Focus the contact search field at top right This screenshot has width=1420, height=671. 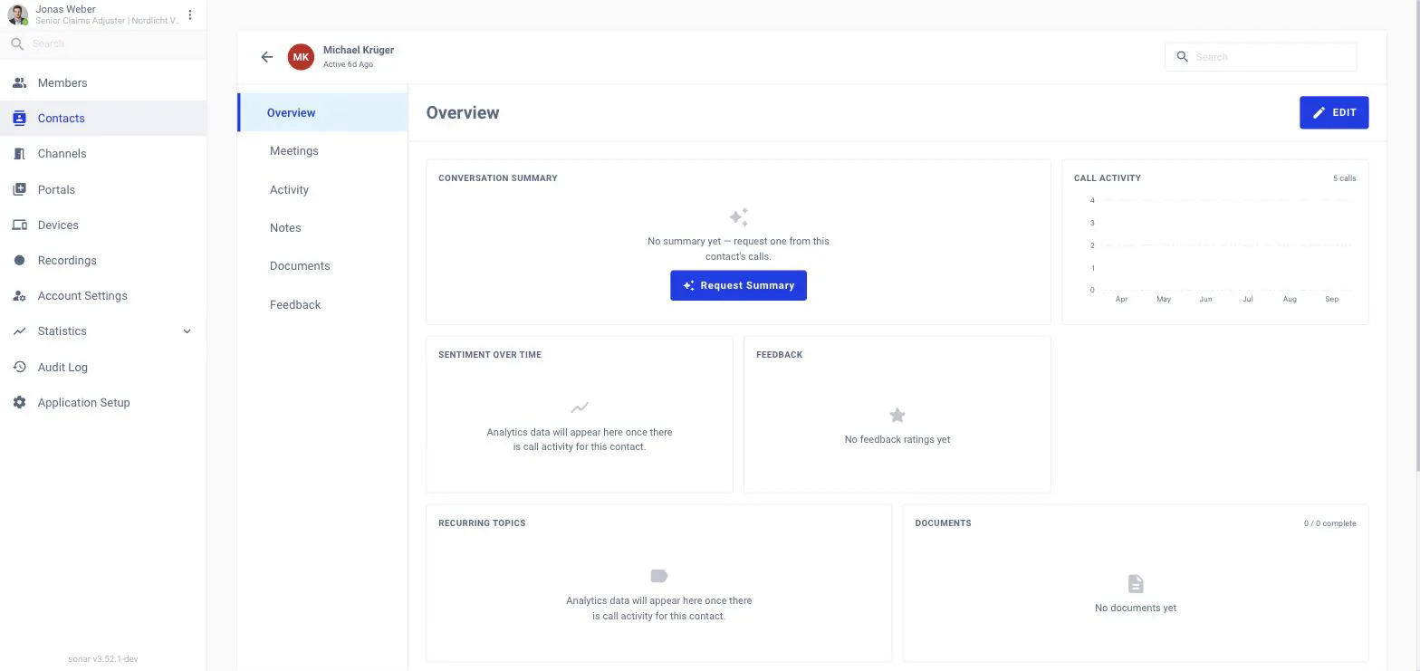[1261, 57]
